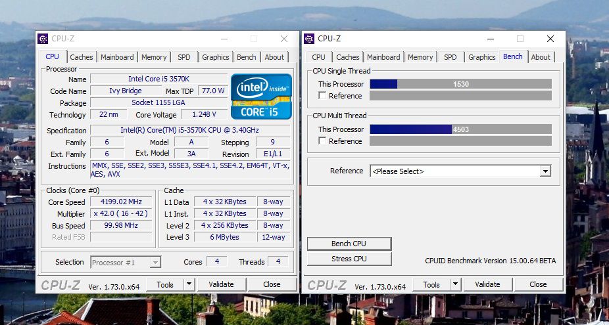This screenshot has width=609, height=325.
Task: Click the Instructions list MMX, SSE, SSE2
Action: [x=190, y=170]
